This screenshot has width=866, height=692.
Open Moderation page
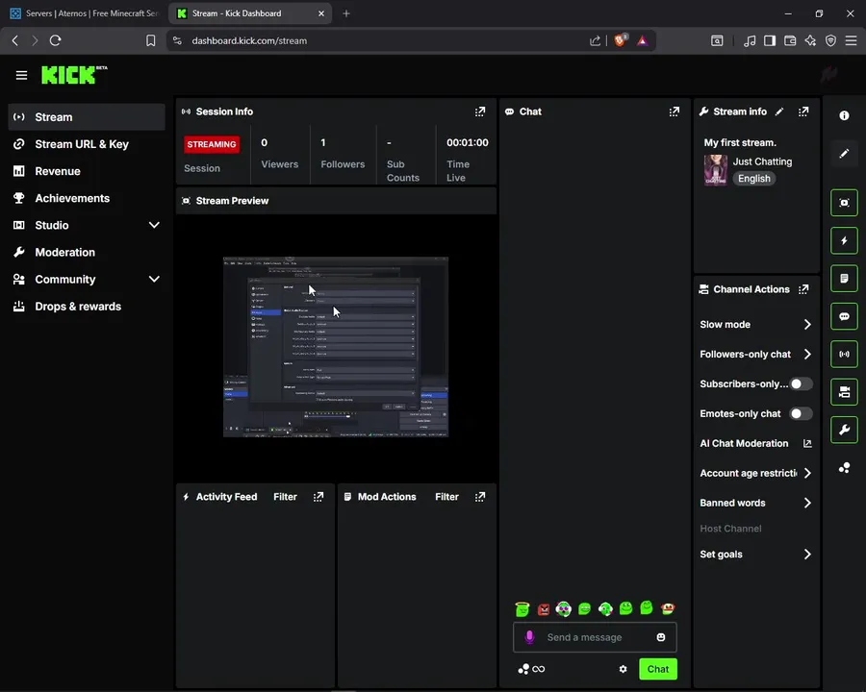pos(87,252)
